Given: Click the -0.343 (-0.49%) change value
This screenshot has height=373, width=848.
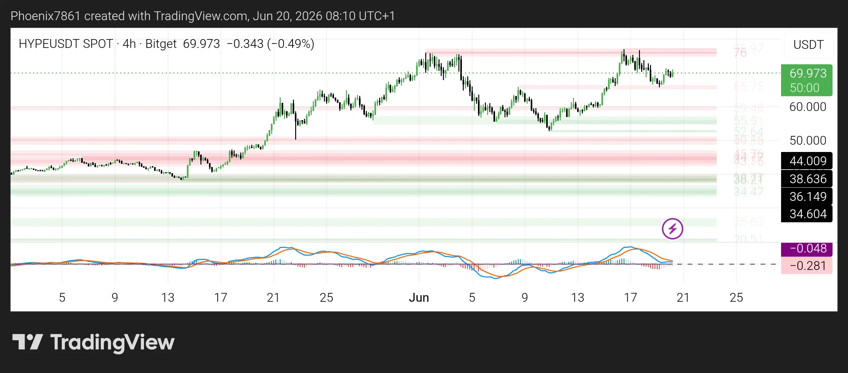Looking at the screenshot, I should coord(270,44).
